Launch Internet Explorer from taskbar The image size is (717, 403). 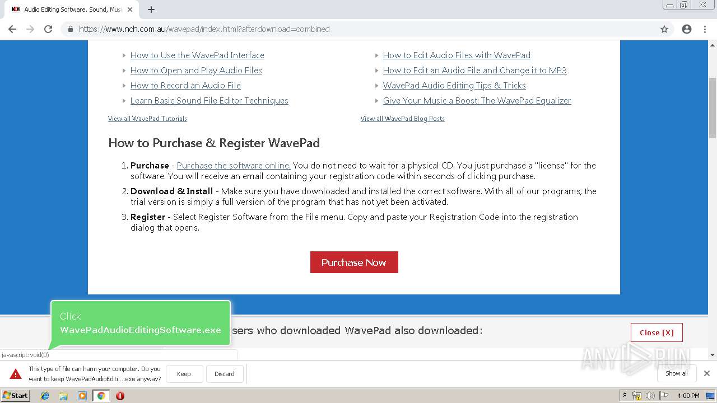coord(45,396)
